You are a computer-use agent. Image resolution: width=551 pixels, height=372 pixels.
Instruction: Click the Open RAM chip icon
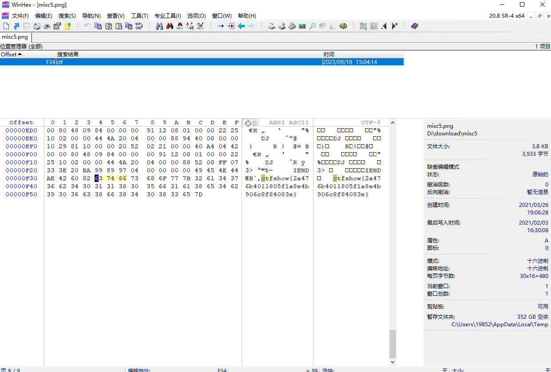292,26
